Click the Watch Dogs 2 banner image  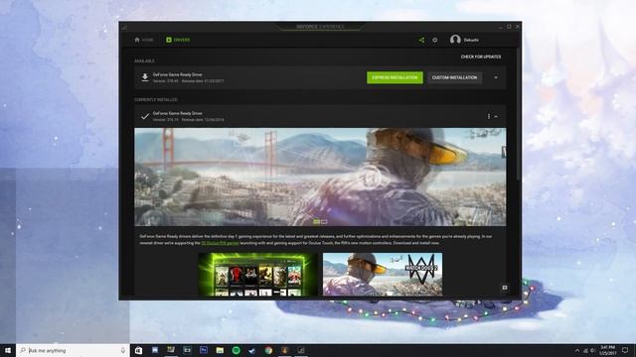(320, 177)
